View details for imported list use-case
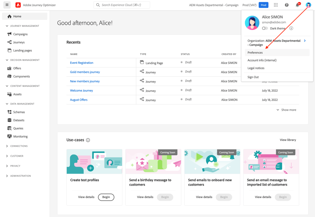Image resolution: width=315 pixels, height=217 pixels. 263,197
